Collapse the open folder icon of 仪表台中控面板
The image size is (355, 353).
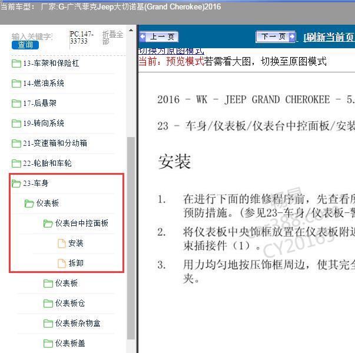point(48,224)
